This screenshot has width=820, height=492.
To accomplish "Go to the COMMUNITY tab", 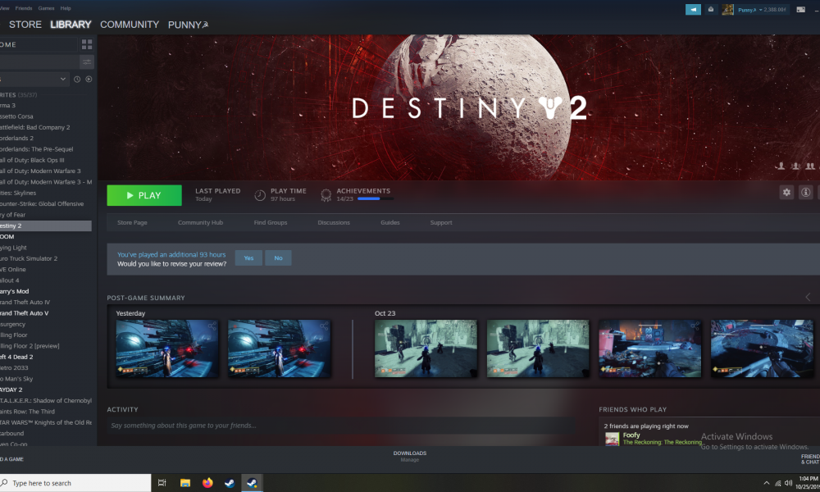I will pos(130,25).
